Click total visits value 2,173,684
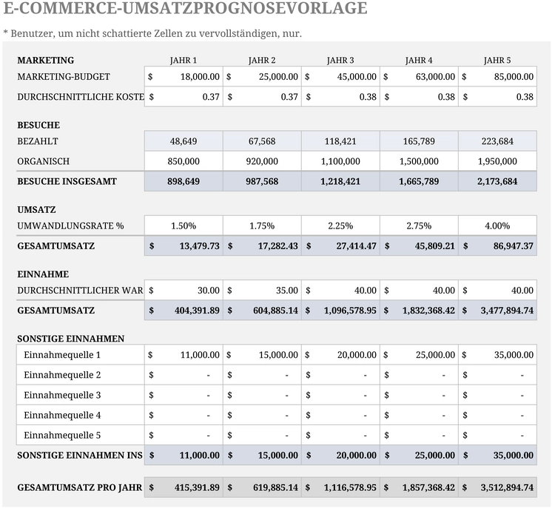Image resolution: width=552 pixels, height=508 pixels. click(497, 181)
